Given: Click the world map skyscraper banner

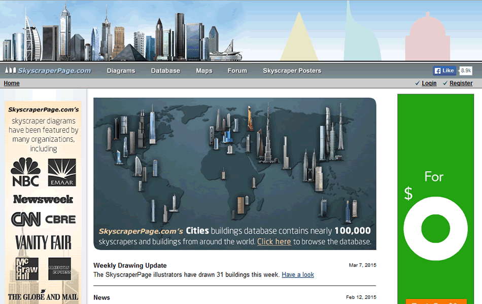Looking at the screenshot, I should point(235,174).
